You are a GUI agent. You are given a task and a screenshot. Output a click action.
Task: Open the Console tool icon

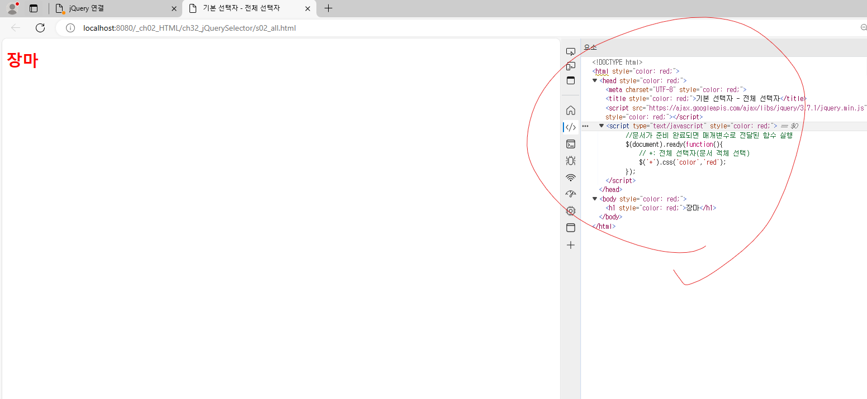click(x=570, y=144)
